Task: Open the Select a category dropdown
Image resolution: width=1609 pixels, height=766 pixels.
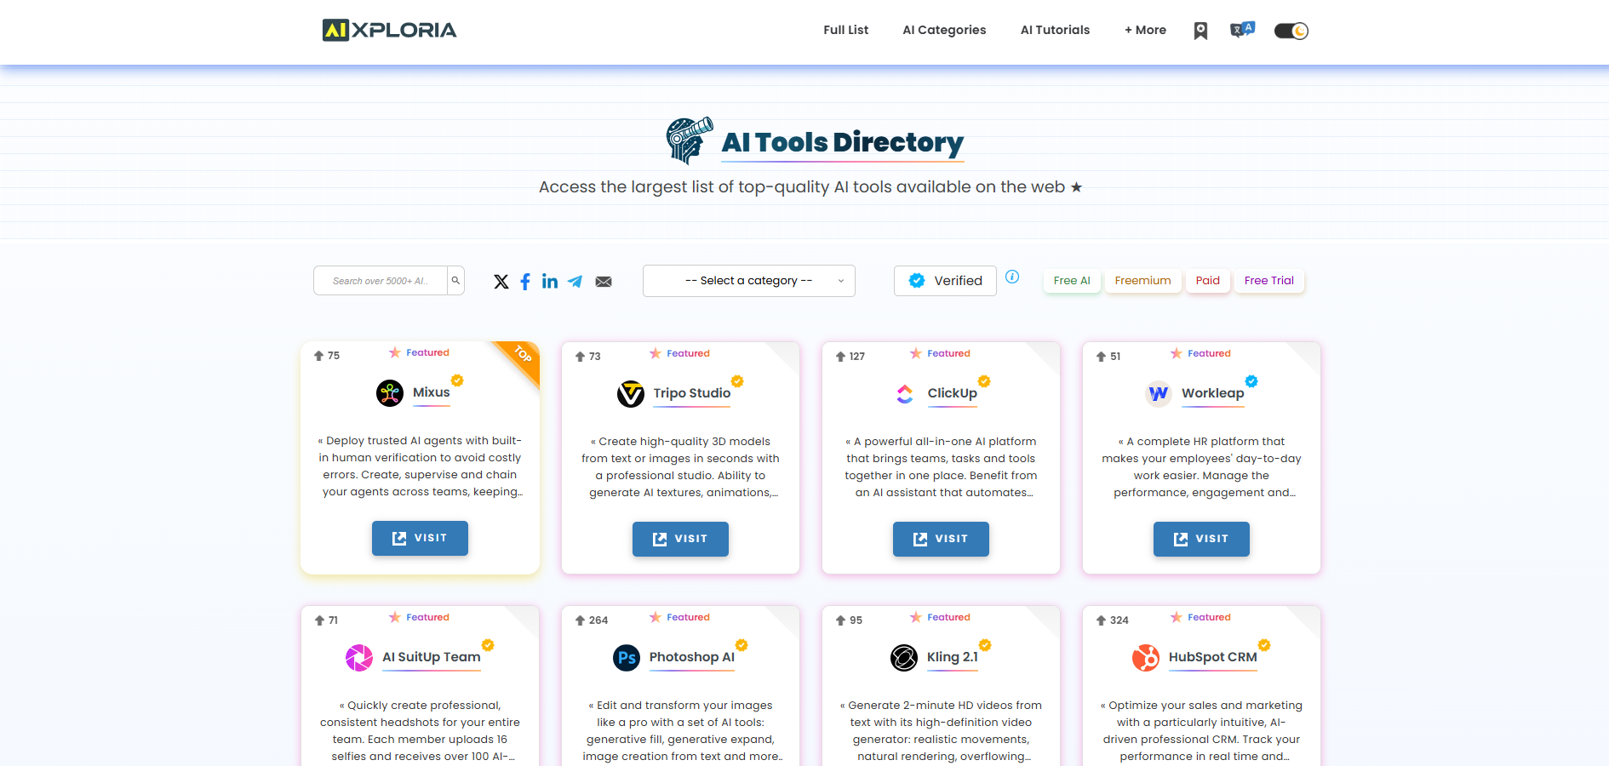Action: [x=749, y=281]
